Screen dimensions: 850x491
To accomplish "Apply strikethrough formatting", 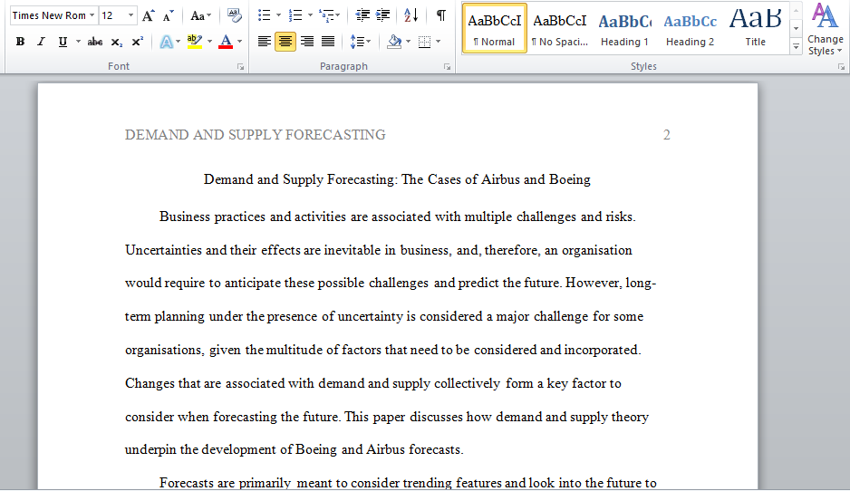I will click(95, 42).
